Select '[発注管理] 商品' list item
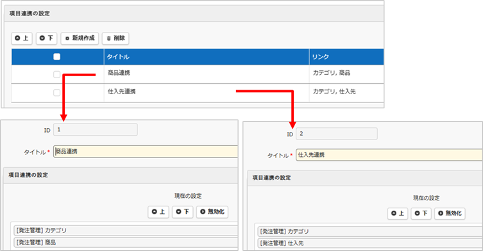Screen dimensions: 483x251 pyautogui.click(x=126, y=243)
